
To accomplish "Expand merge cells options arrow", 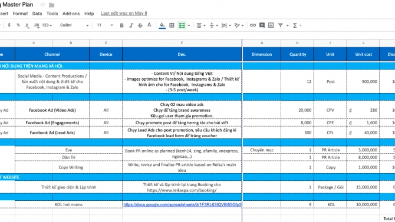I will pos(189,25).
